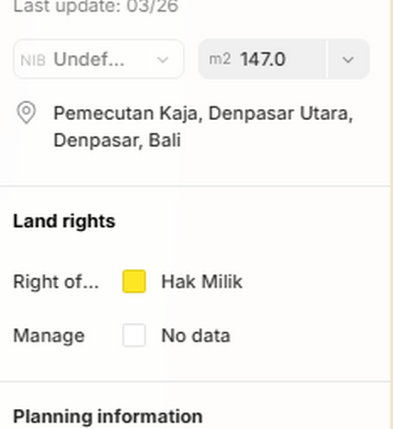
Task: Click the 147.0 area value field
Action: tap(263, 59)
